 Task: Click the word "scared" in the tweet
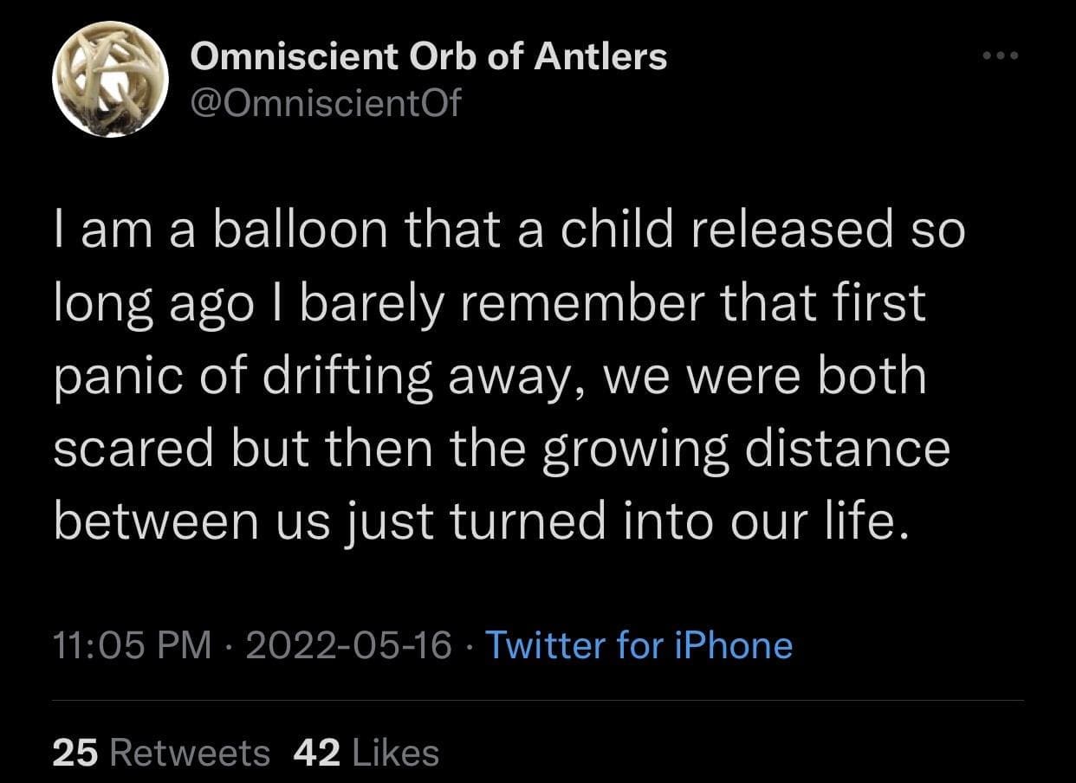tap(133, 450)
